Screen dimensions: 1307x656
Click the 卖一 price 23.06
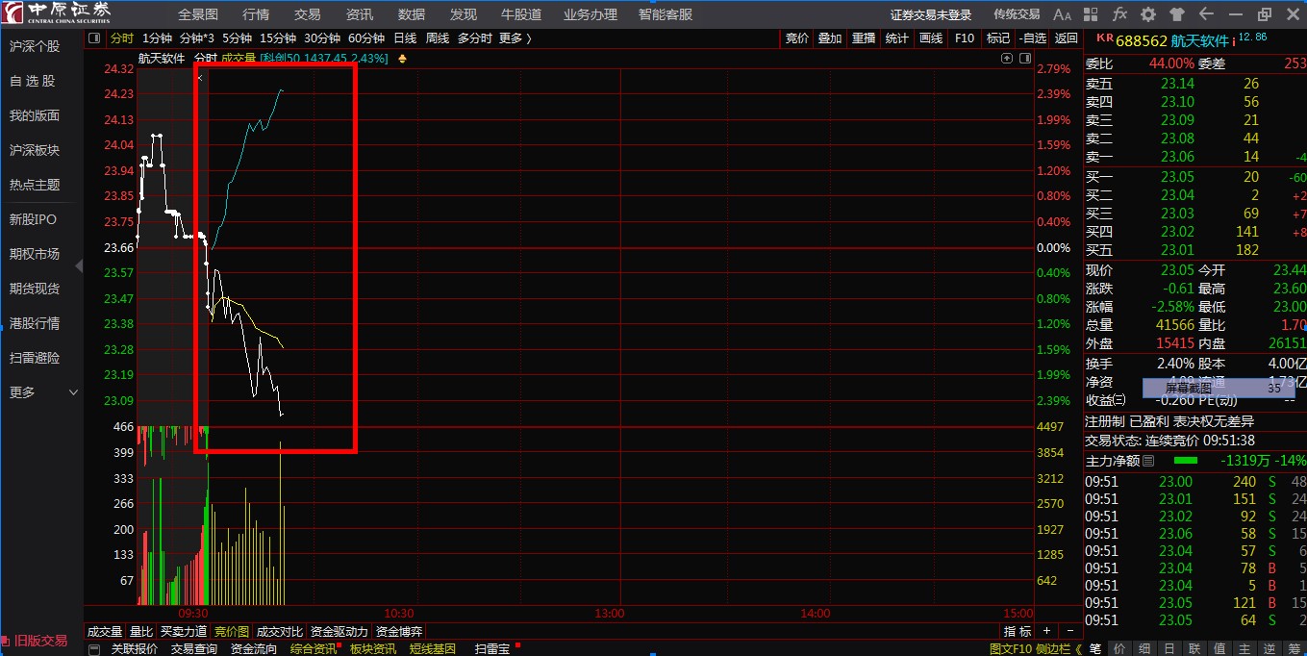1177,157
